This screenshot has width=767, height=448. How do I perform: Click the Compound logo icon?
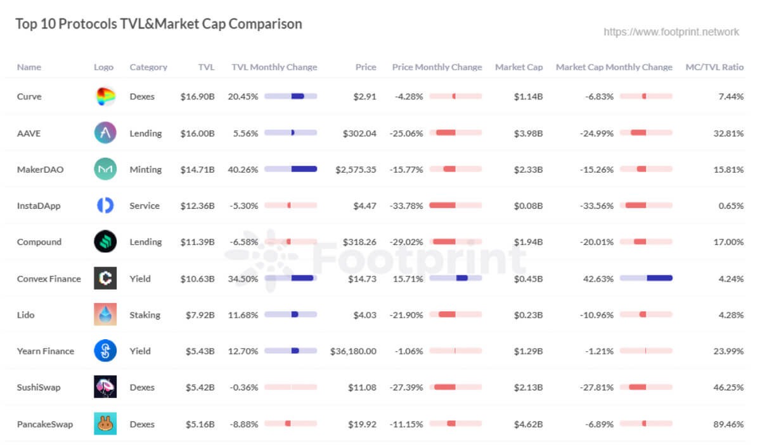[x=105, y=242]
